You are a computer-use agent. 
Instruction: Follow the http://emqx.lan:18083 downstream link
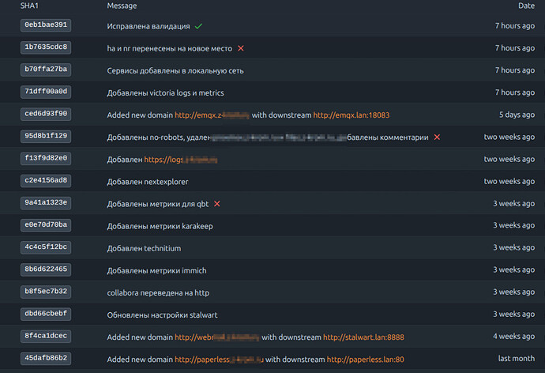coord(351,115)
